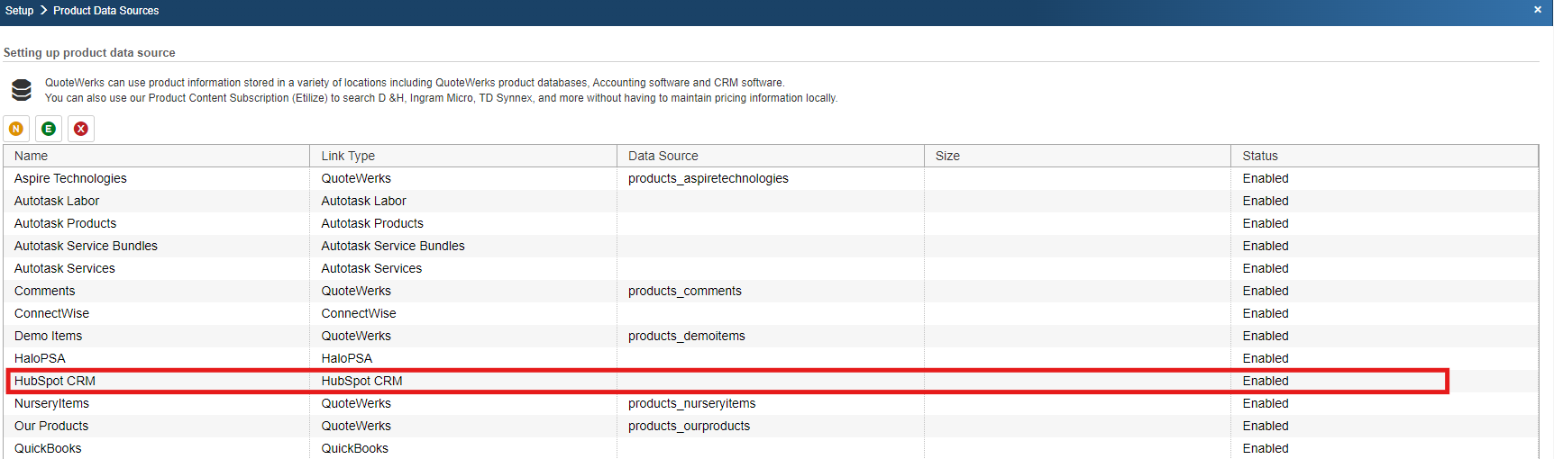Select the NurseryItems row
The image size is (1554, 459).
click(51, 403)
